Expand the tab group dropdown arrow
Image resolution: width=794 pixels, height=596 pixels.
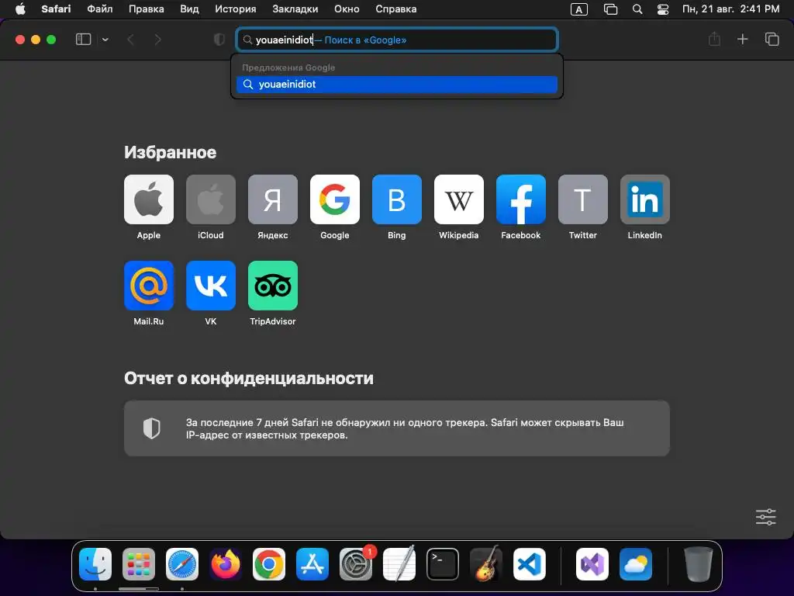tap(105, 40)
